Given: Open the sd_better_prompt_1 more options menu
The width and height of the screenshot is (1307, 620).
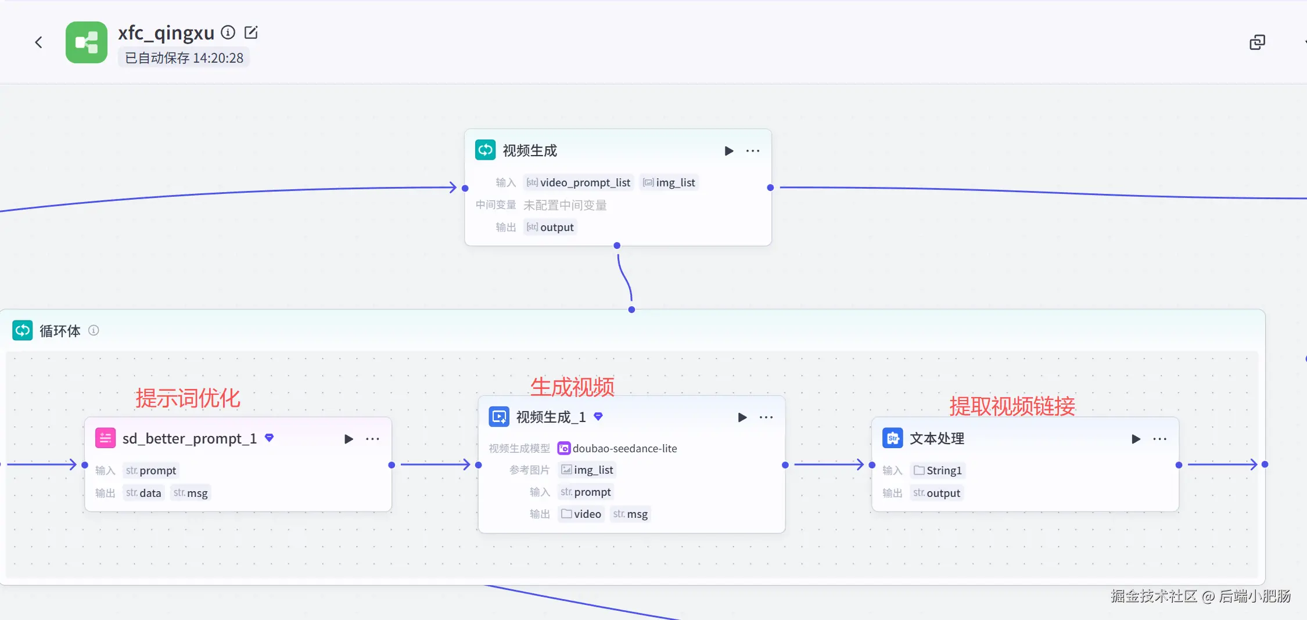Looking at the screenshot, I should (x=372, y=439).
